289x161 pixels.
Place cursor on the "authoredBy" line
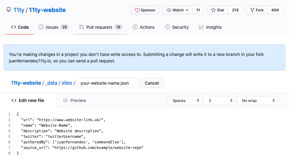point(73,142)
